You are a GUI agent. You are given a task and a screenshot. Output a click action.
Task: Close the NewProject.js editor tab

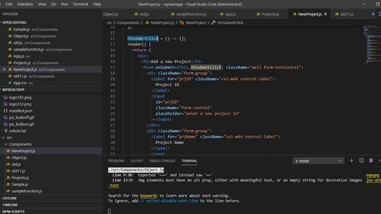pos(326,14)
